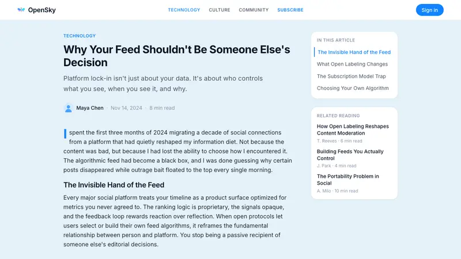Open the Community nav item
This screenshot has width=461, height=259.
click(254, 10)
